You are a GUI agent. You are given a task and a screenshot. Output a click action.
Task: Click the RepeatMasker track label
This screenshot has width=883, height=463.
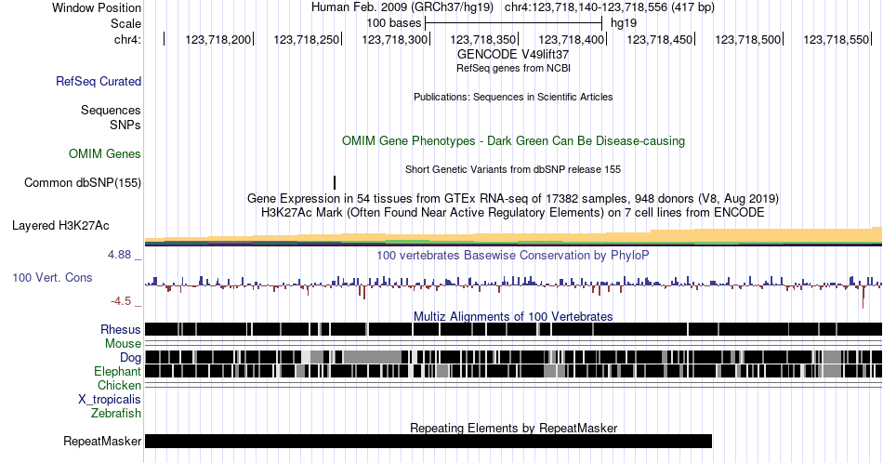coord(102,441)
